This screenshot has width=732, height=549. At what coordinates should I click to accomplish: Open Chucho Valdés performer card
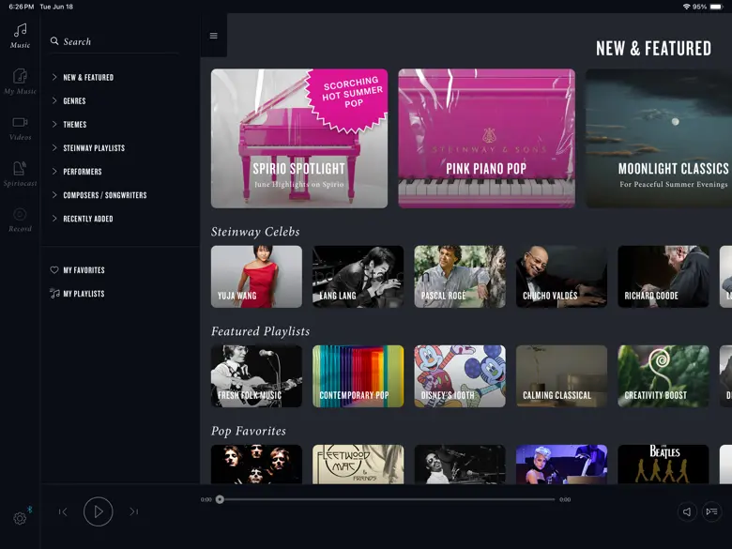(561, 277)
